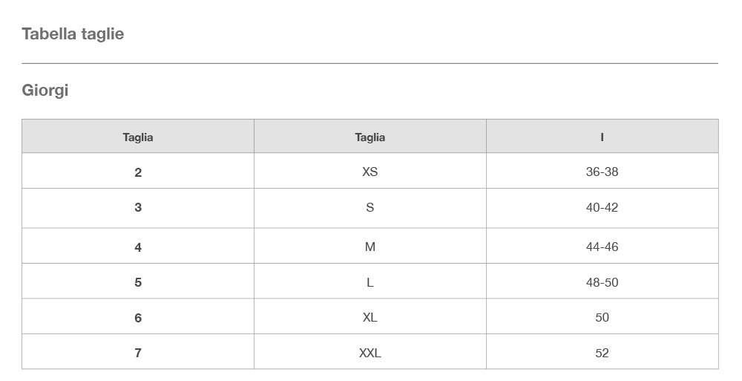This screenshot has width=742, height=381.
Task: Click the S size cell
Action: (370, 208)
